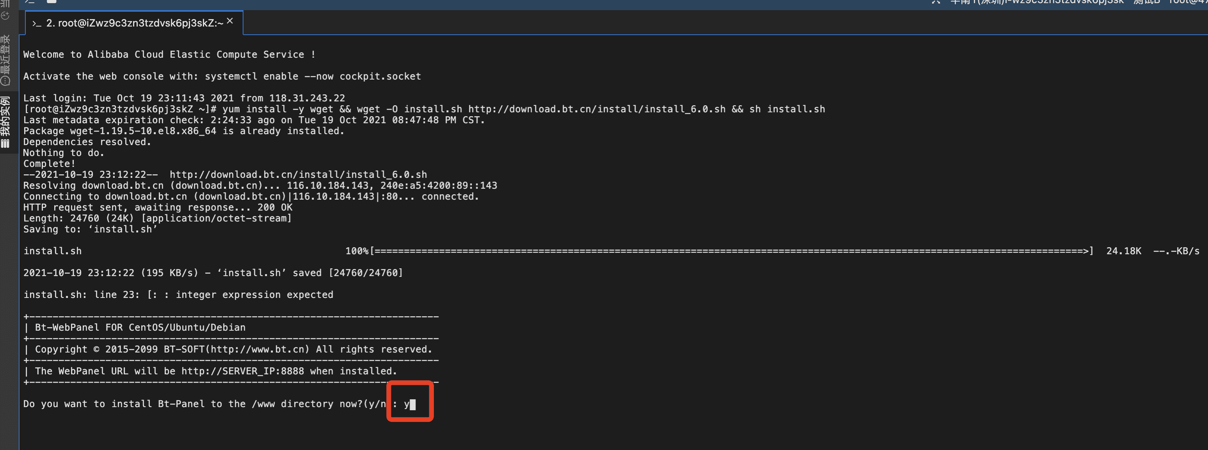Click the clock-plus icon in the left sidebar
Viewport: 1208px width, 450px height.
[5, 16]
